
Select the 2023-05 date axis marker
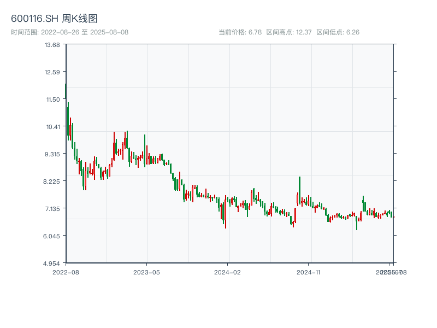tap(147, 272)
